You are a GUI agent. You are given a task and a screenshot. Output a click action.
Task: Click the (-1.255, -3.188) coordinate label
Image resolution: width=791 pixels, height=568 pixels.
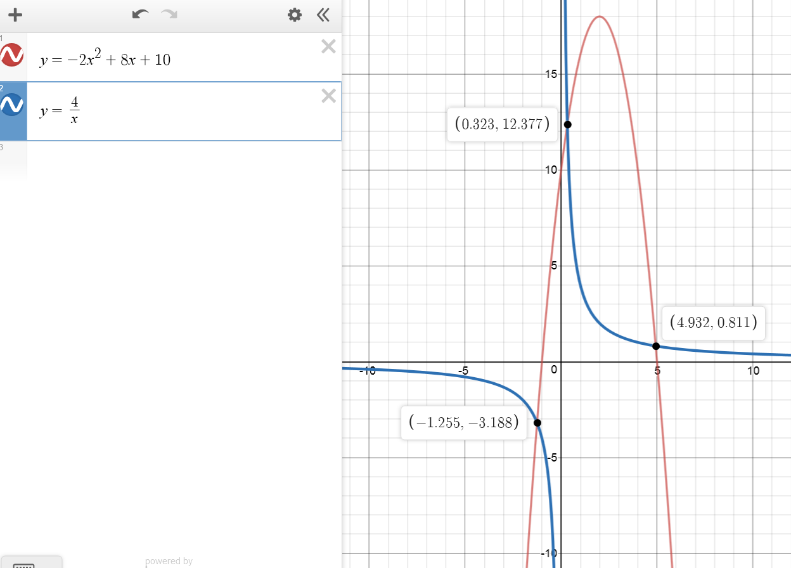click(464, 422)
